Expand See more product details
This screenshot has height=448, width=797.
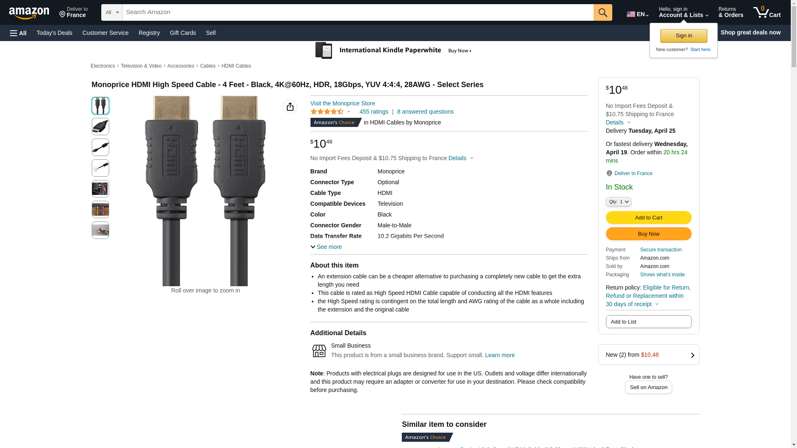pos(326,247)
